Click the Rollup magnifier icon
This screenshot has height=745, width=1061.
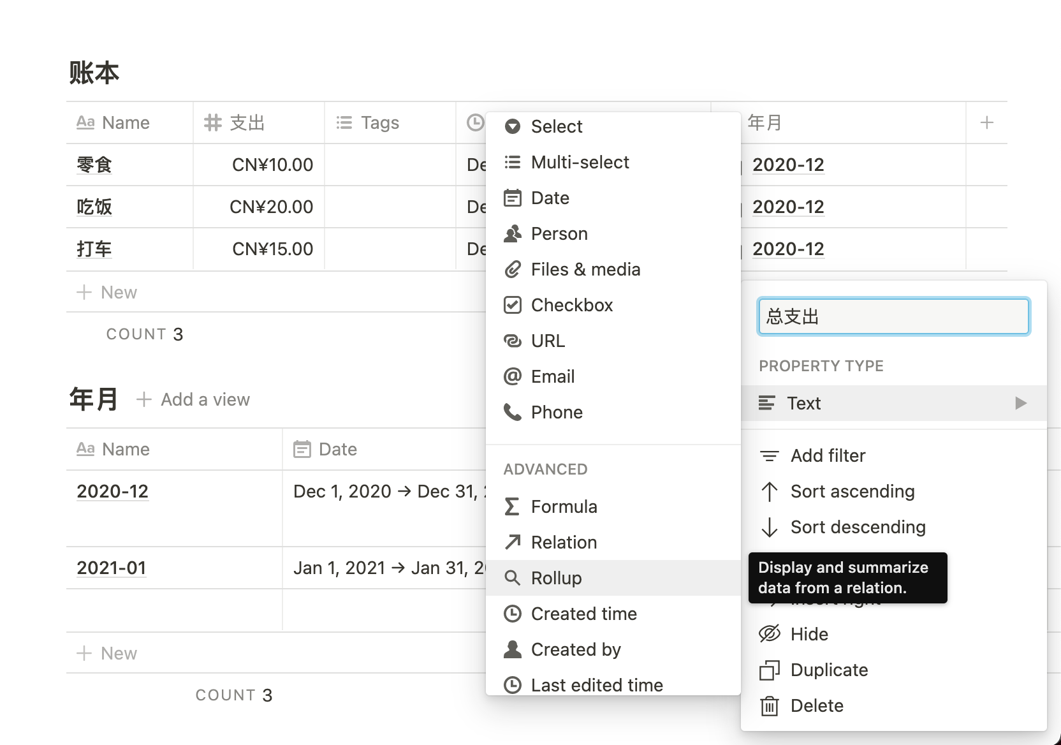pos(512,578)
